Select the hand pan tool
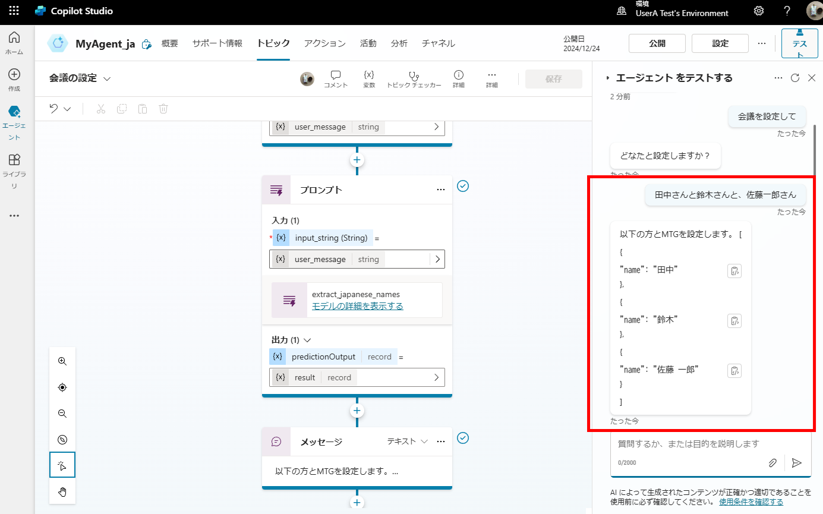Viewport: 823px width, 514px height. pyautogui.click(x=62, y=491)
